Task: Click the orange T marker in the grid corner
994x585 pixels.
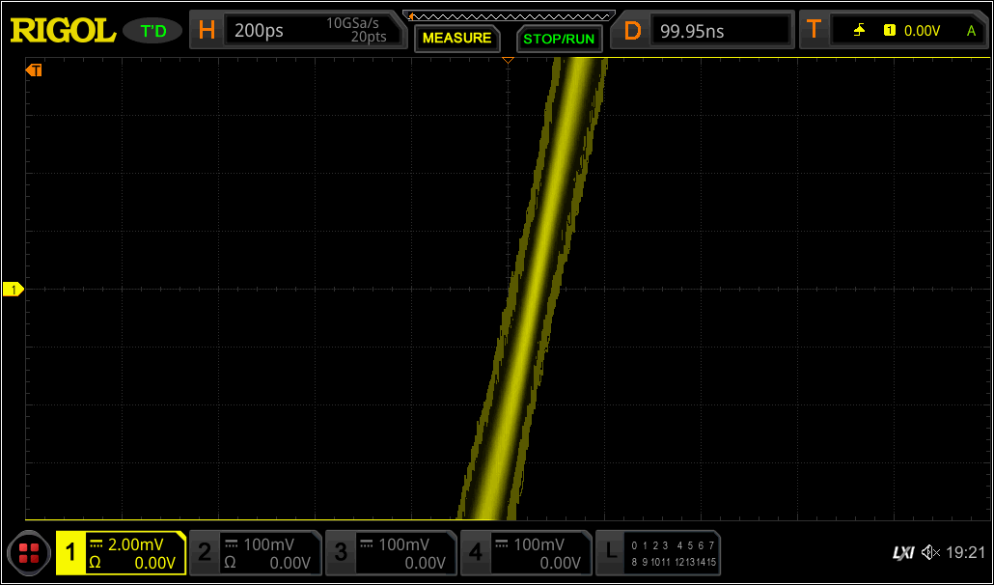Action: click(x=35, y=70)
